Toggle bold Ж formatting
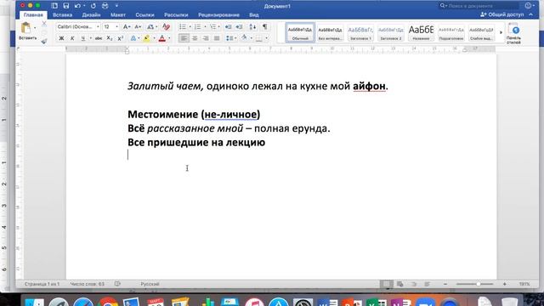Image resolution: width=544 pixels, height=306 pixels. click(x=61, y=38)
